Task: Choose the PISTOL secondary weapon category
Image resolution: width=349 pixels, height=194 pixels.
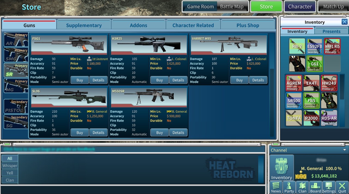Action: coord(16,106)
